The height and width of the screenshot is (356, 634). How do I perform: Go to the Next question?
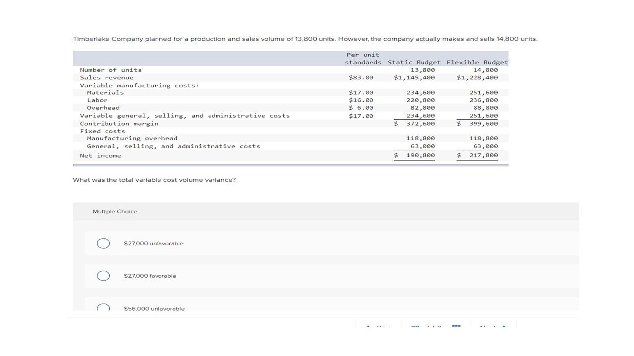point(493,326)
